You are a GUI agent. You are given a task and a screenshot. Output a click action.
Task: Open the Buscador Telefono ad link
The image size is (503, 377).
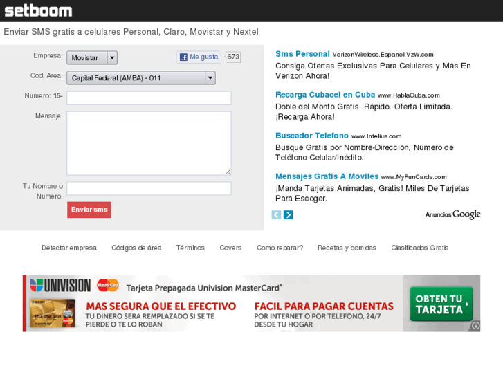pos(312,136)
